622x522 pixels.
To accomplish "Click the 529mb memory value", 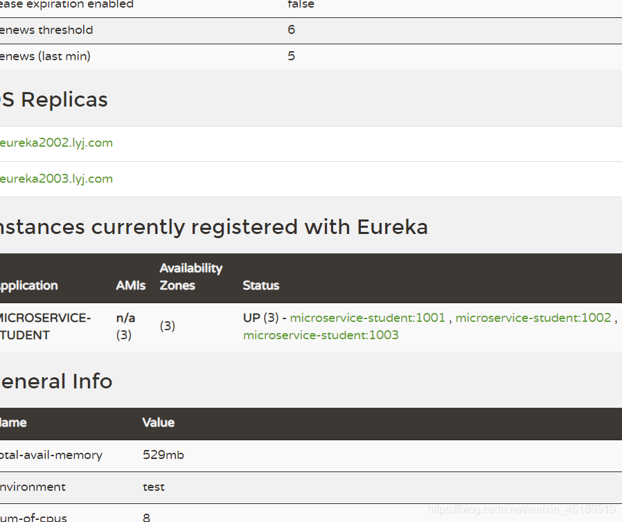I will (x=163, y=455).
